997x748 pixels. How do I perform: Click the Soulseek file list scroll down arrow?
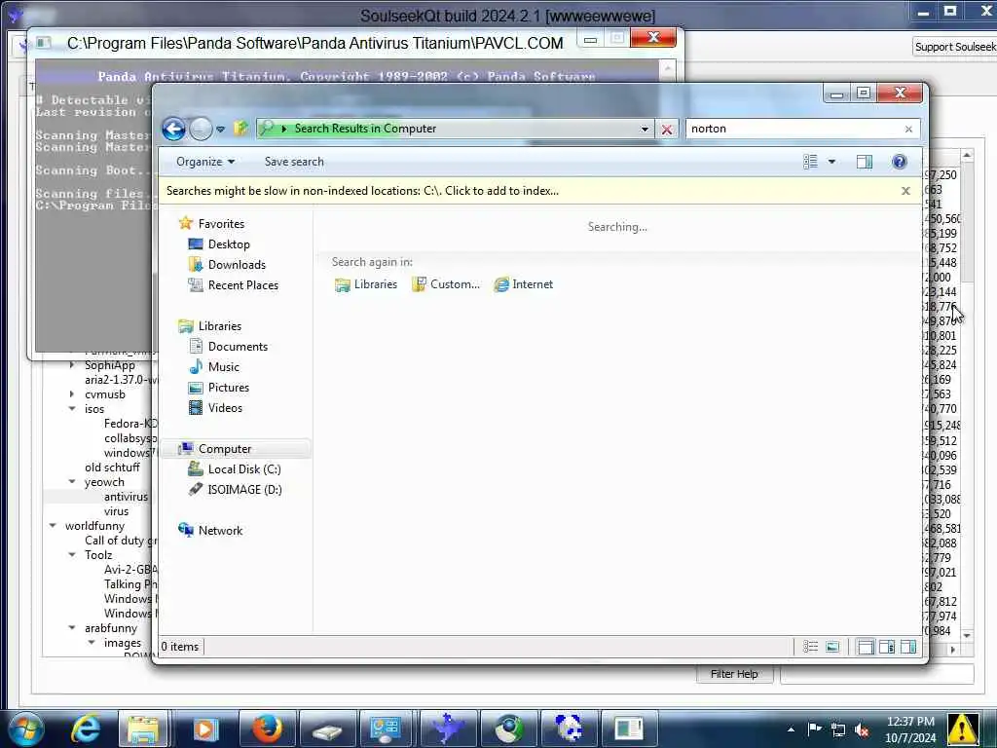(x=967, y=635)
